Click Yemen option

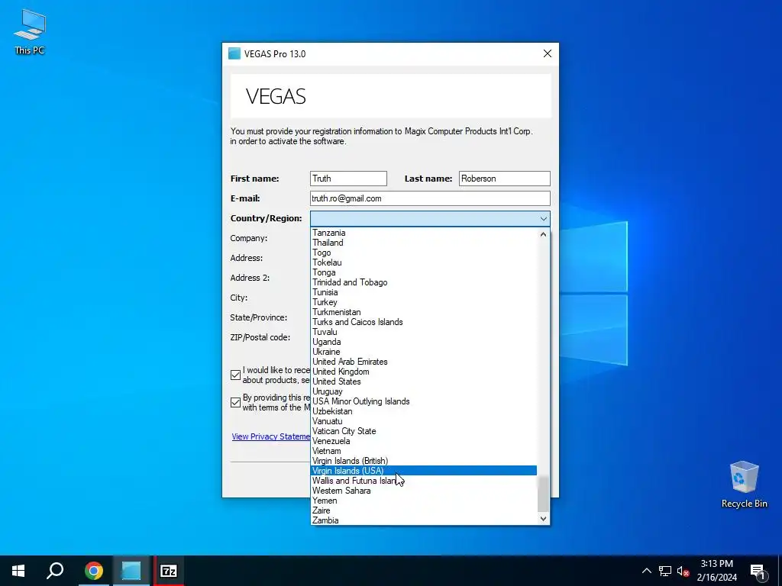point(424,501)
